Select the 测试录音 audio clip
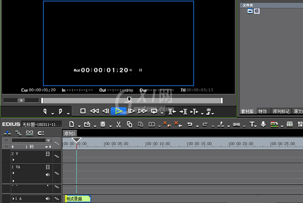 [78, 198]
